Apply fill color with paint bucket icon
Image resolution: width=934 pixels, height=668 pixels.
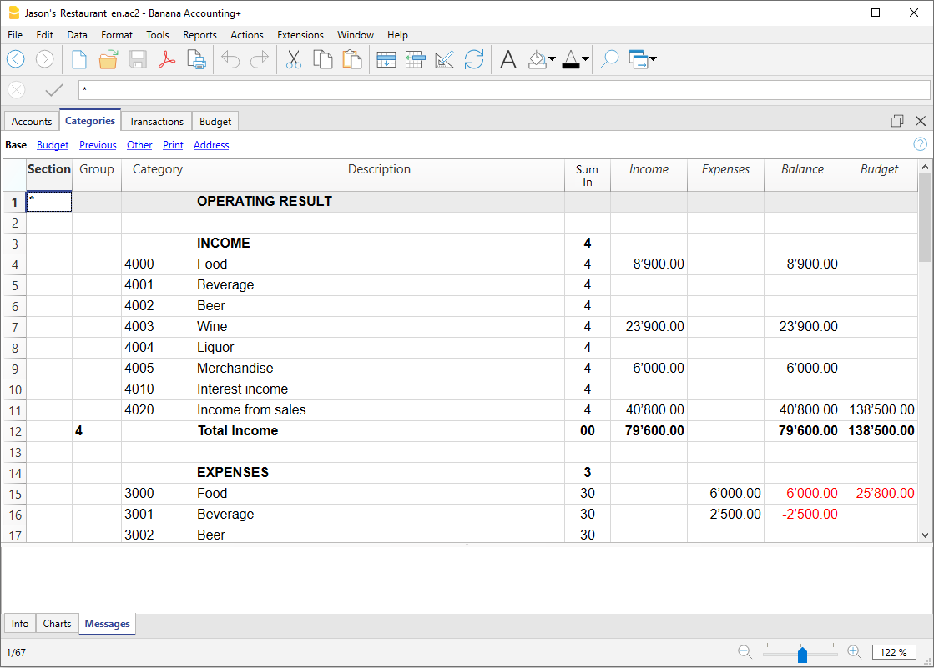coord(538,59)
